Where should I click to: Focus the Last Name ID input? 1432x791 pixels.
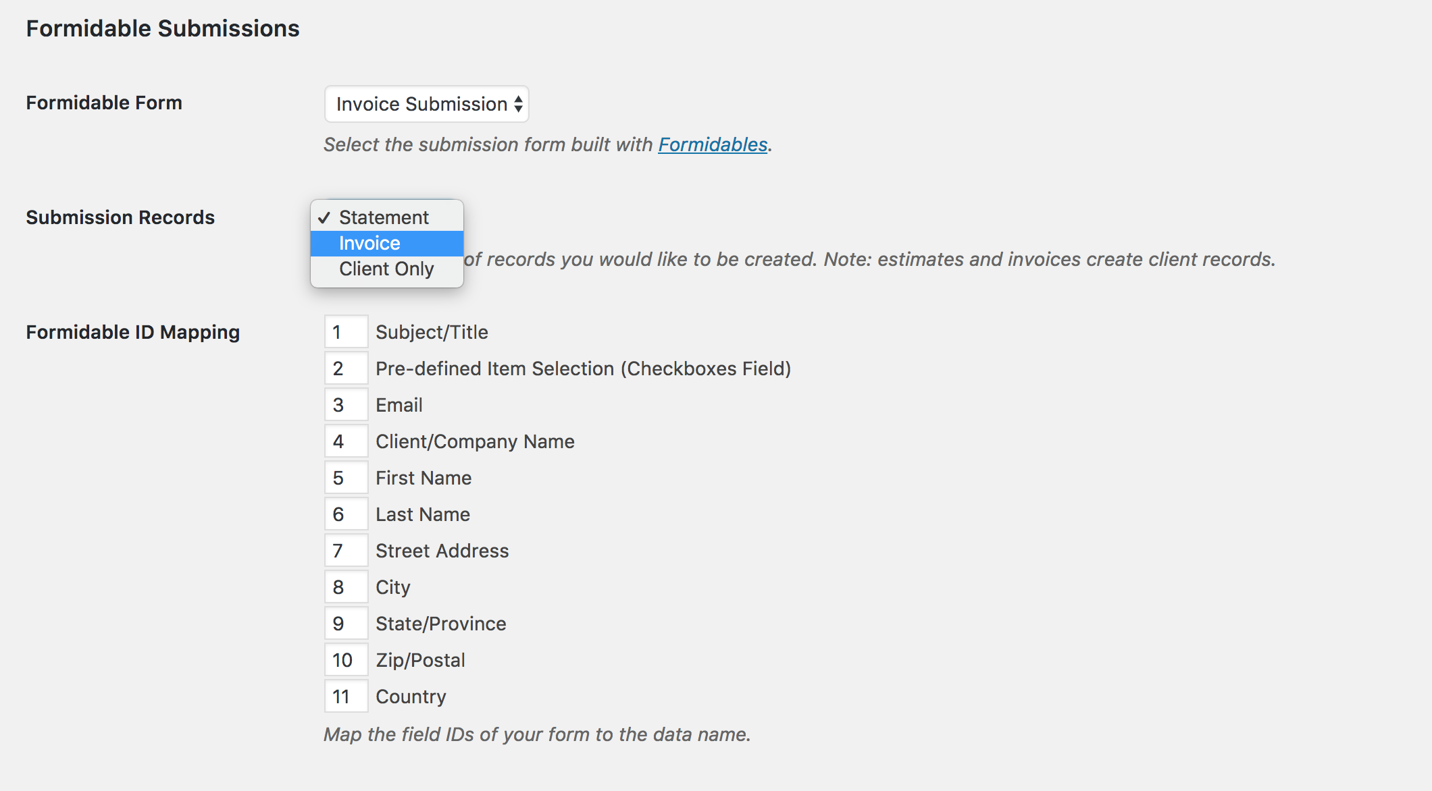346,514
